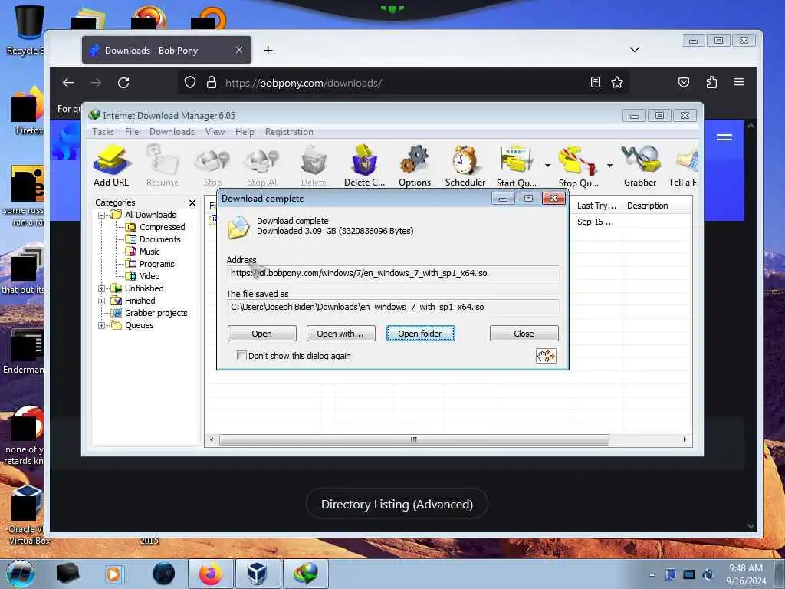Expand the Unfinished category node

[102, 288]
